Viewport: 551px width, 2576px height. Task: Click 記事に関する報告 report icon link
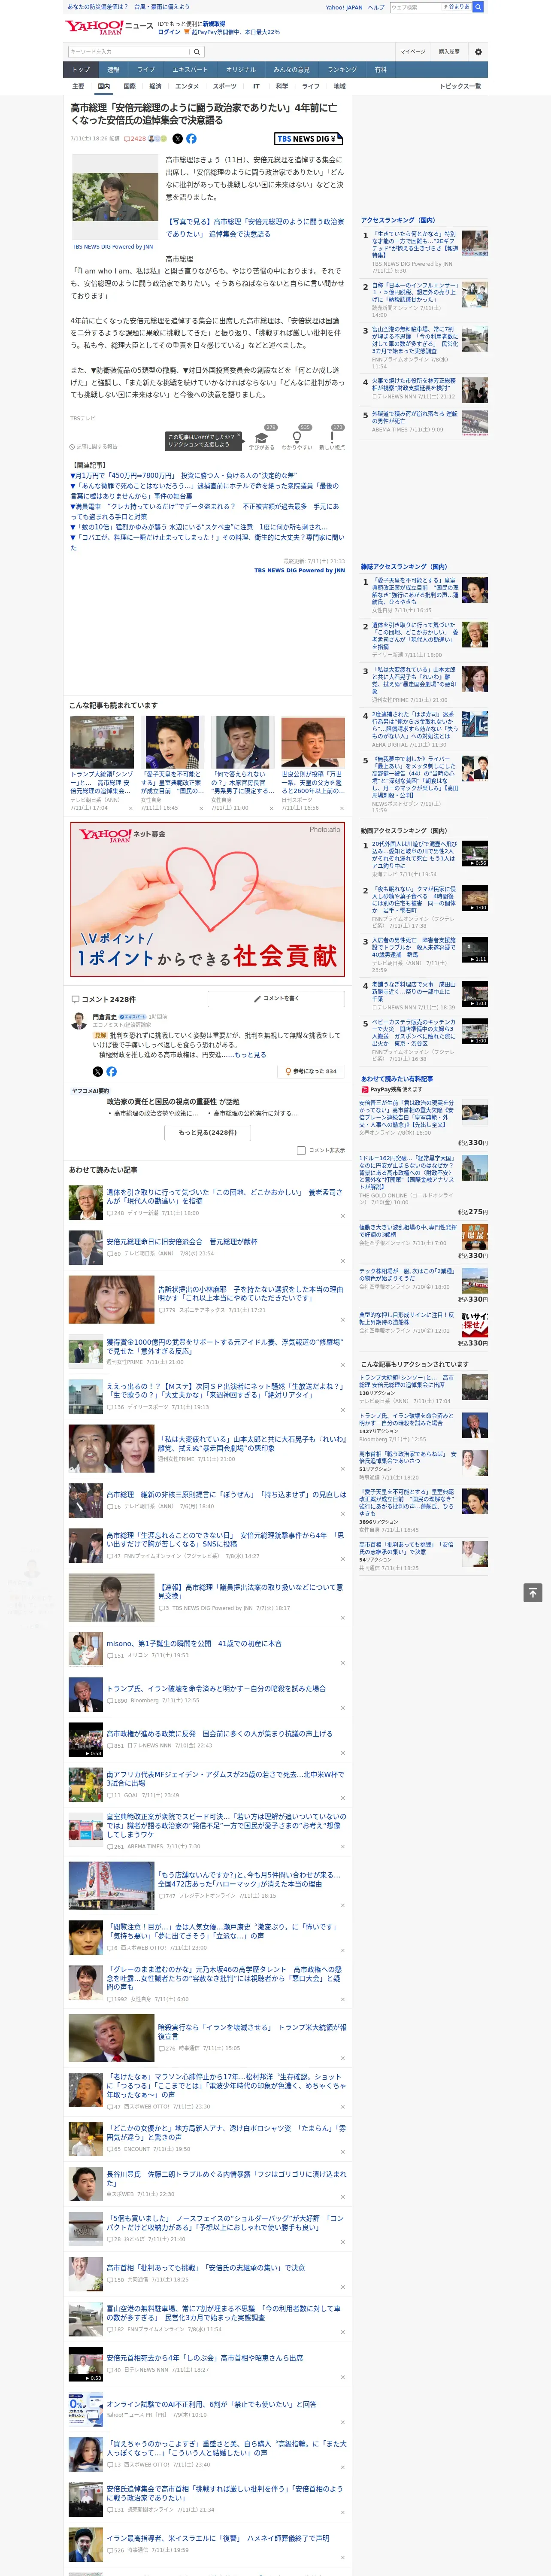(93, 447)
